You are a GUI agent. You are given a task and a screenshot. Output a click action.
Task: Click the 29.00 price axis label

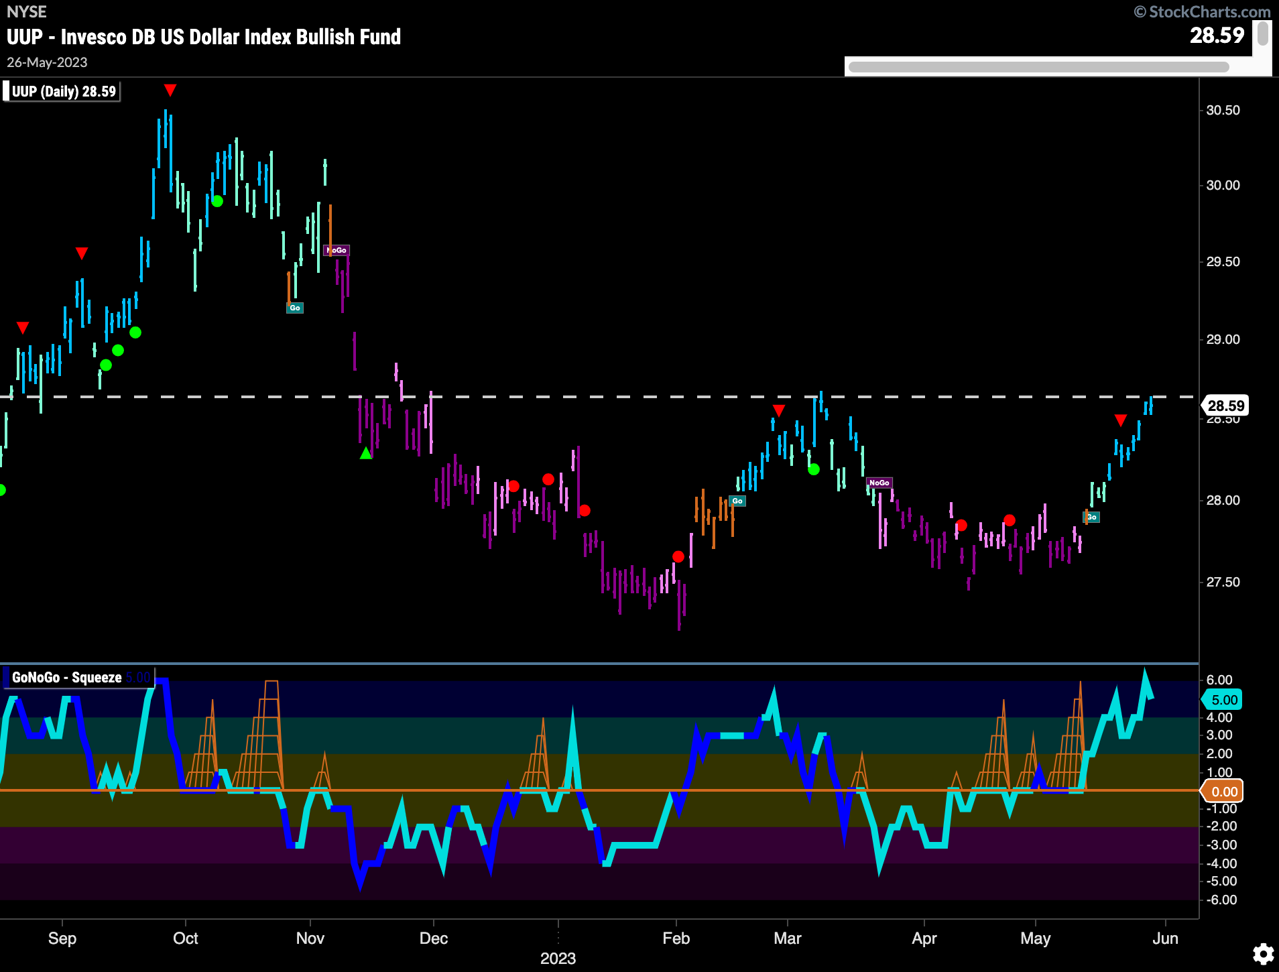tap(1223, 339)
